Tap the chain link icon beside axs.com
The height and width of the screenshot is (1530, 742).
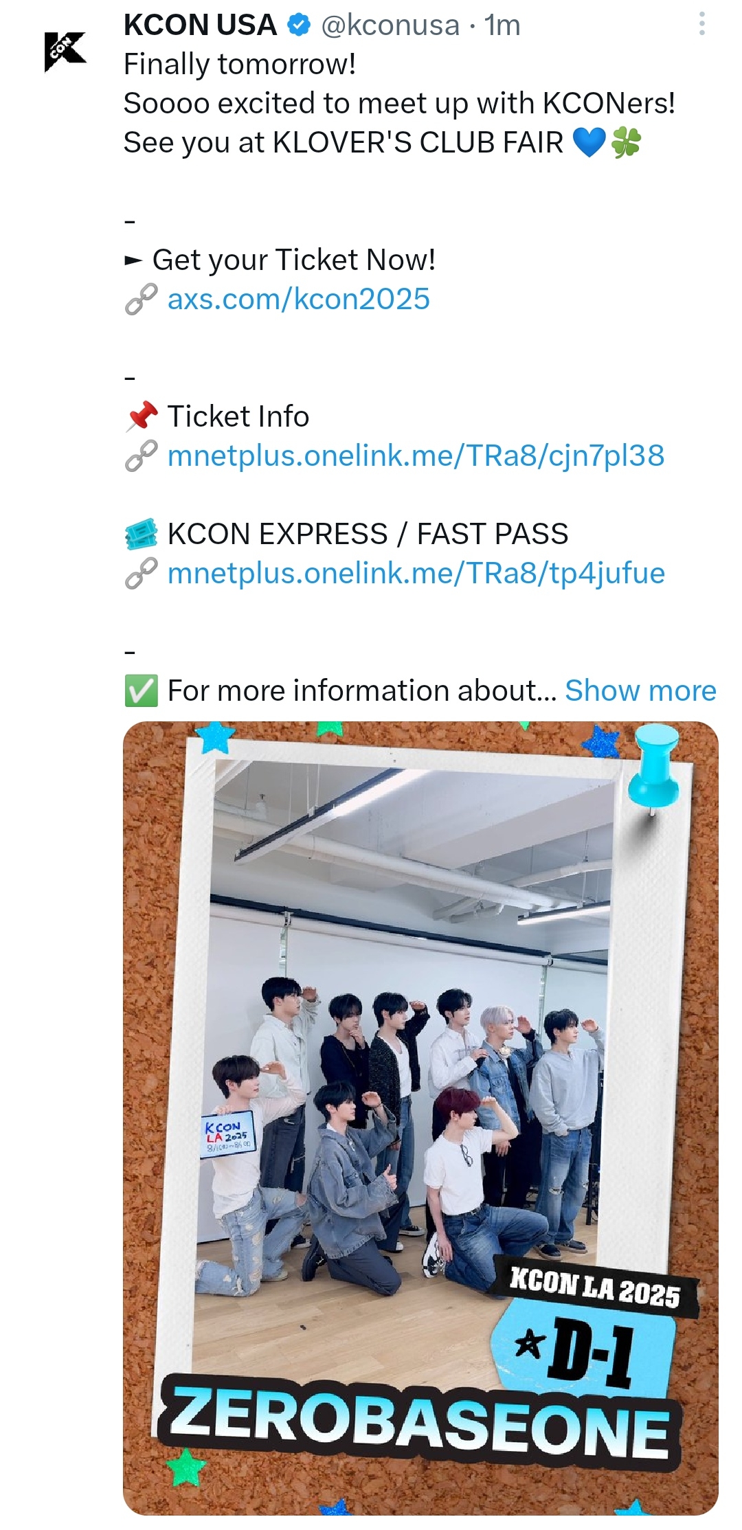pyautogui.click(x=142, y=300)
